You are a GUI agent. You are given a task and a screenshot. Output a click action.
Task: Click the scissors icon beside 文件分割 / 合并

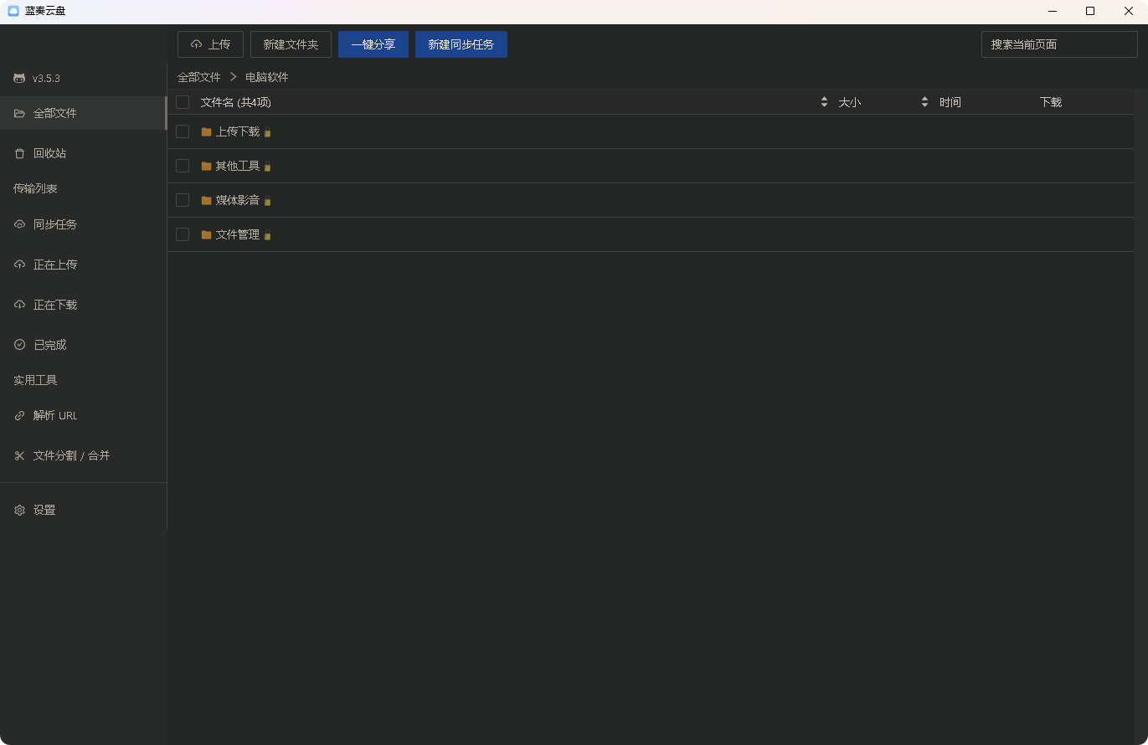(x=19, y=455)
